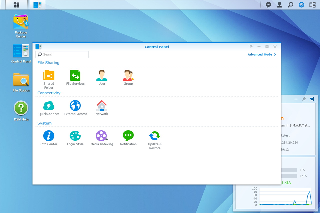Click the Control Panel help question mark

click(x=251, y=47)
